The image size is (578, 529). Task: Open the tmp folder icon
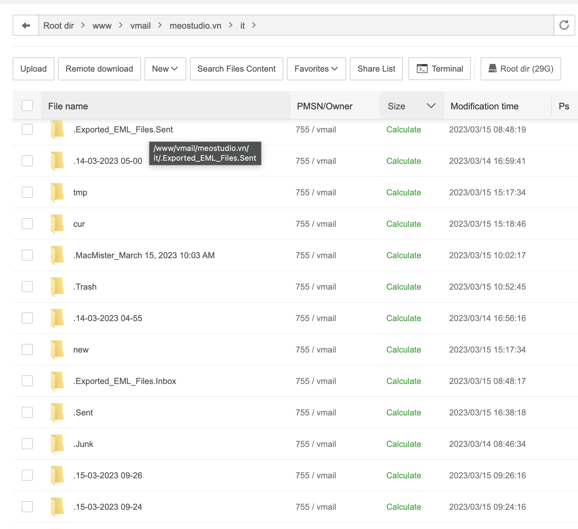tap(57, 192)
